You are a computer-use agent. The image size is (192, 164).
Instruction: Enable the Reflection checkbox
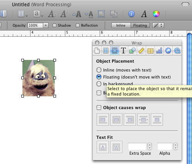[x=78, y=26]
